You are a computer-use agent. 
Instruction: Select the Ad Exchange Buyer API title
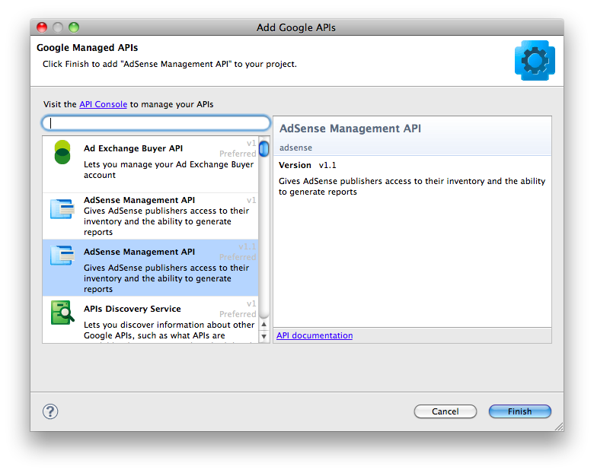[133, 148]
